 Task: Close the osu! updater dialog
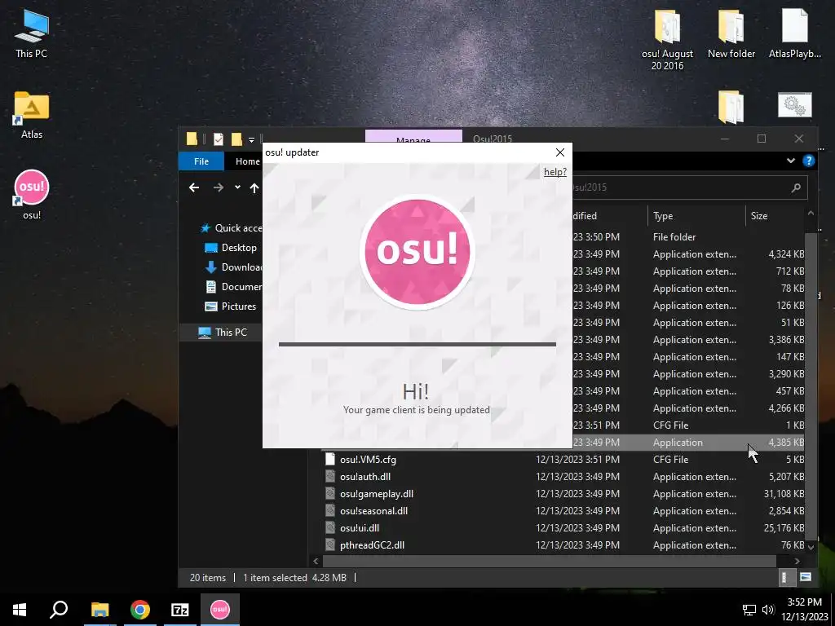[x=559, y=152]
